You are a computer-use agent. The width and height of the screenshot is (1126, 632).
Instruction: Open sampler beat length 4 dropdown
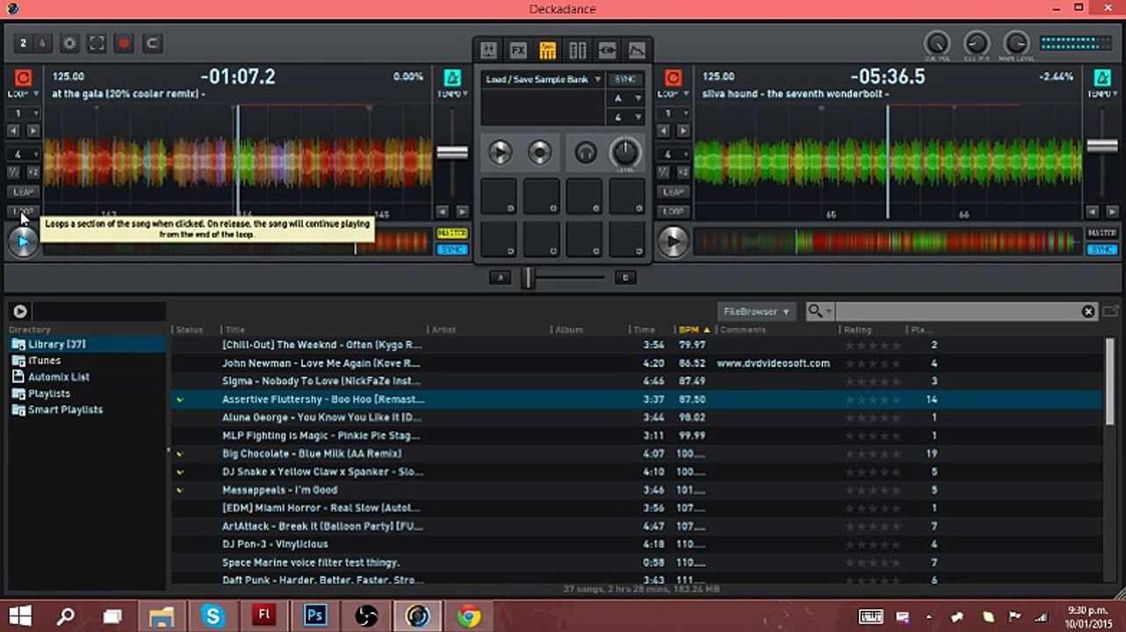[625, 117]
